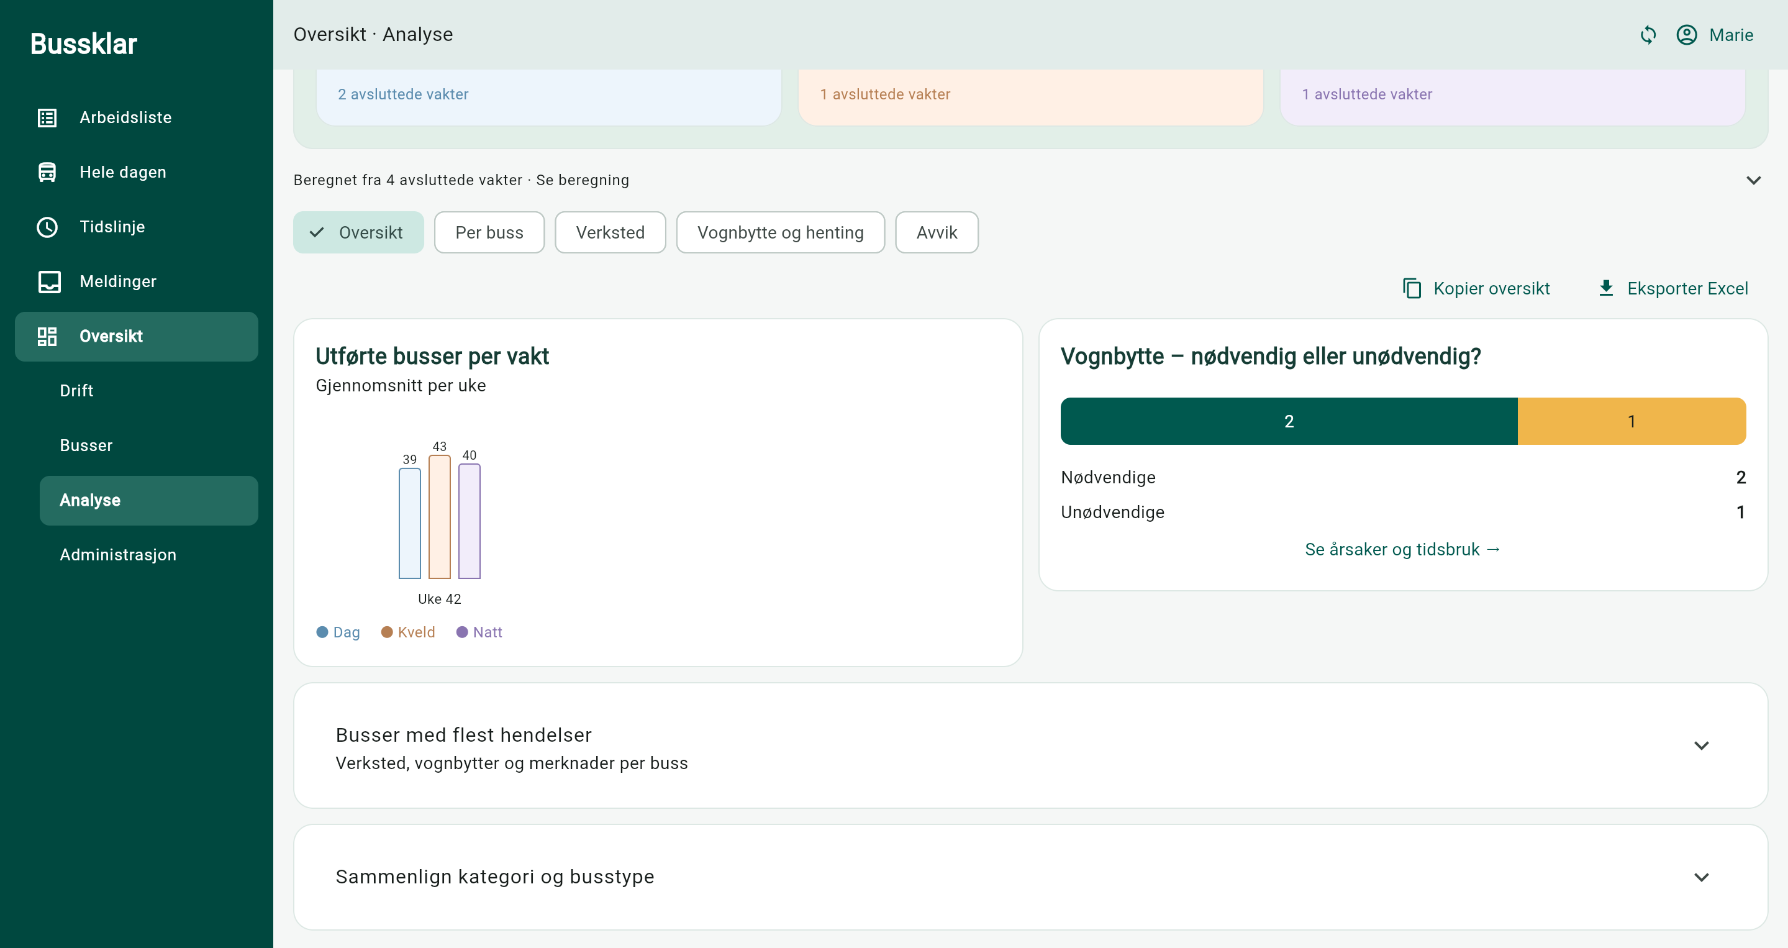Click the Natt legend entry
Image resolution: width=1788 pixels, height=948 pixels.
479,632
